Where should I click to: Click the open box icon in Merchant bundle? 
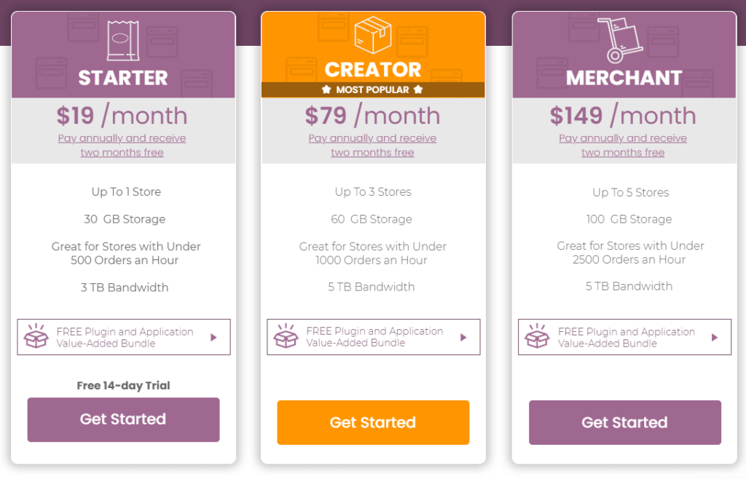537,336
